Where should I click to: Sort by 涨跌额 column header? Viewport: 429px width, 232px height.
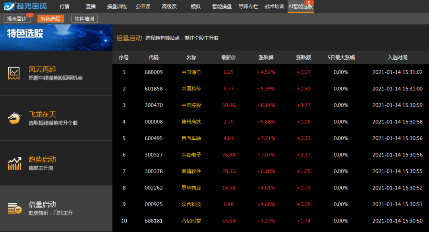coord(304,57)
